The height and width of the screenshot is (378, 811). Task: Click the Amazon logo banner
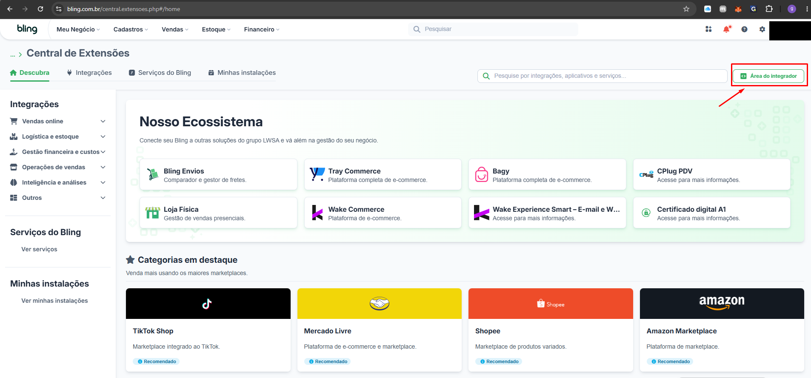coord(722,304)
